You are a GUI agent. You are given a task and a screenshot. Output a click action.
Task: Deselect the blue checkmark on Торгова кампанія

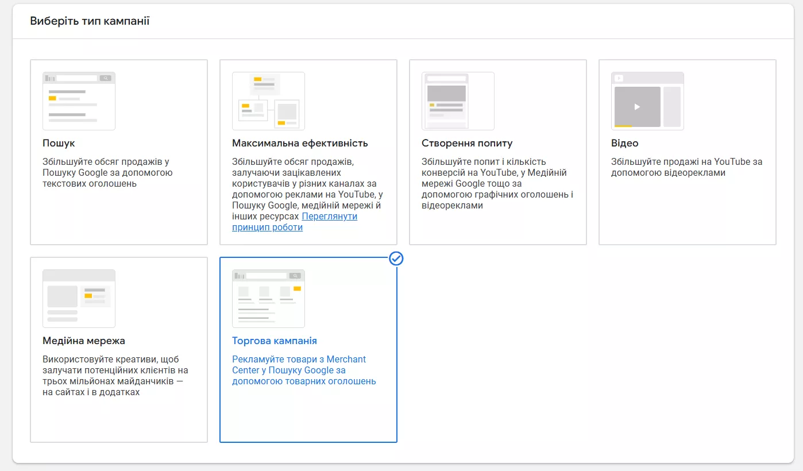[396, 259]
